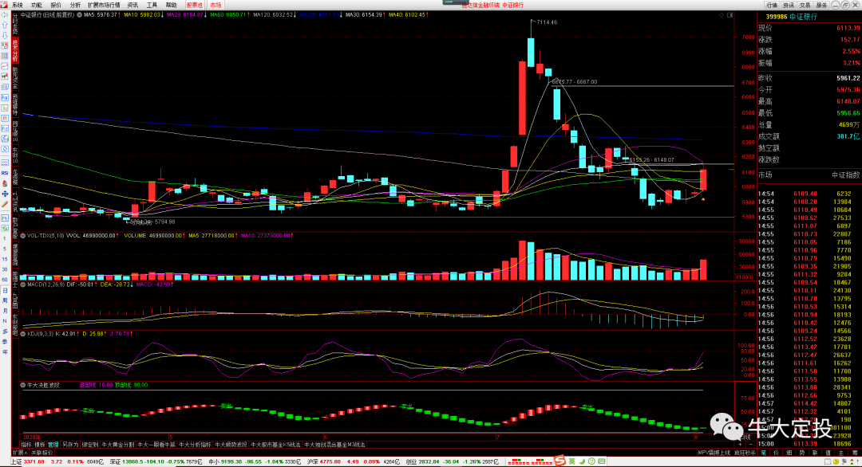Viewport: 862px width, 467px height.
Task: Open the 分析 menu in the menu bar
Action: tap(75, 5)
